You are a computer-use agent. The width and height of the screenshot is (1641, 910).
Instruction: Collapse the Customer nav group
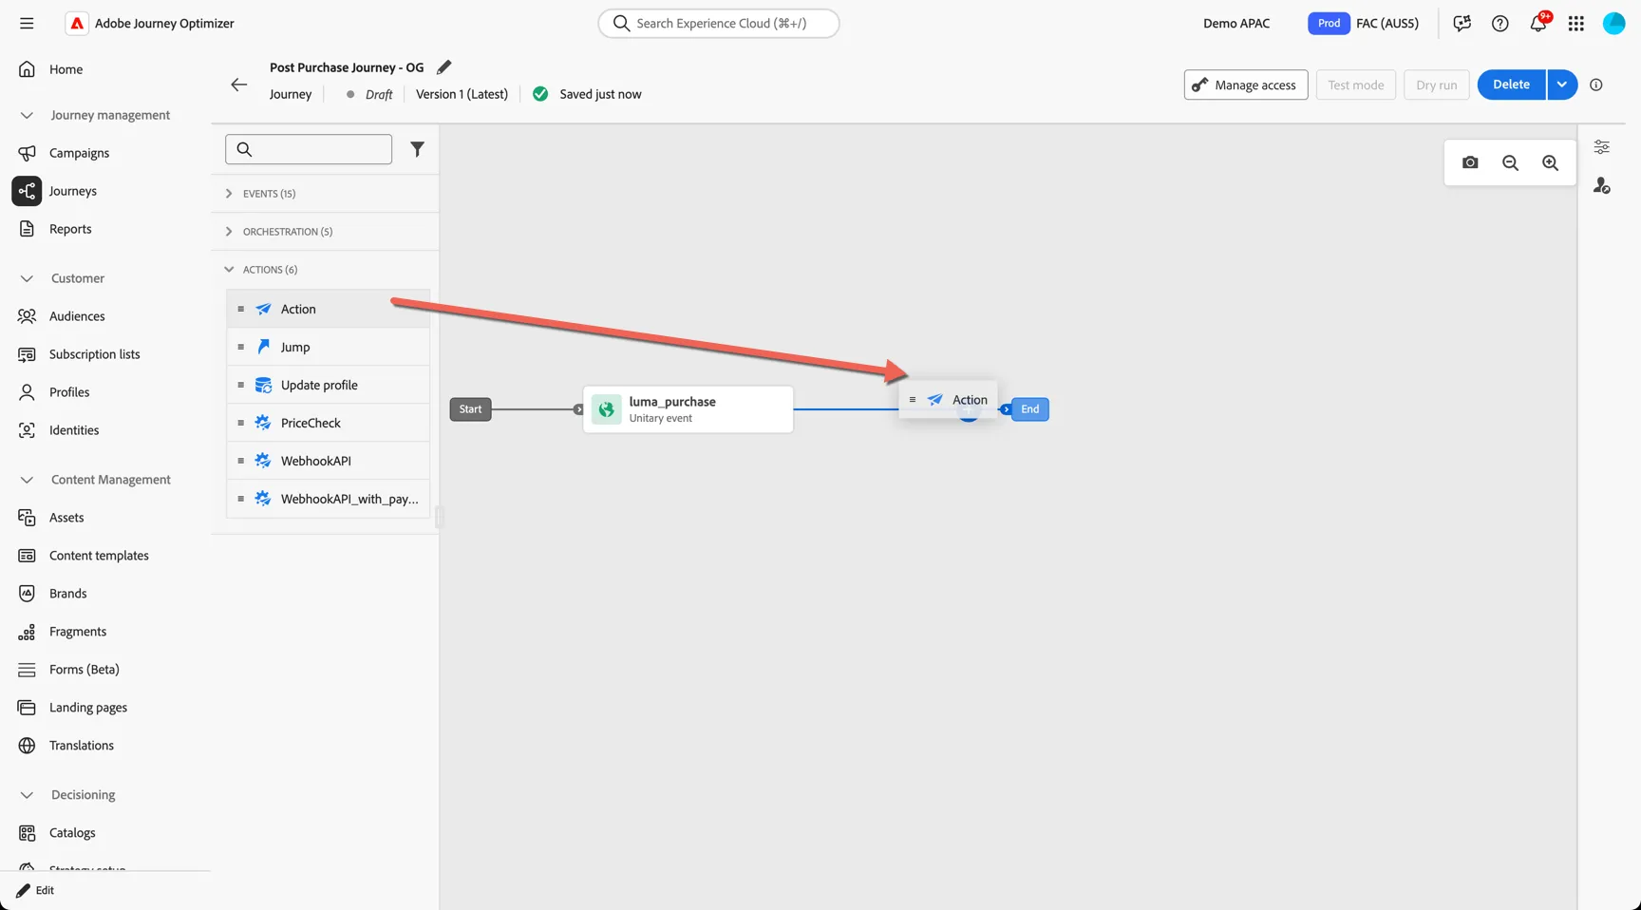point(27,278)
